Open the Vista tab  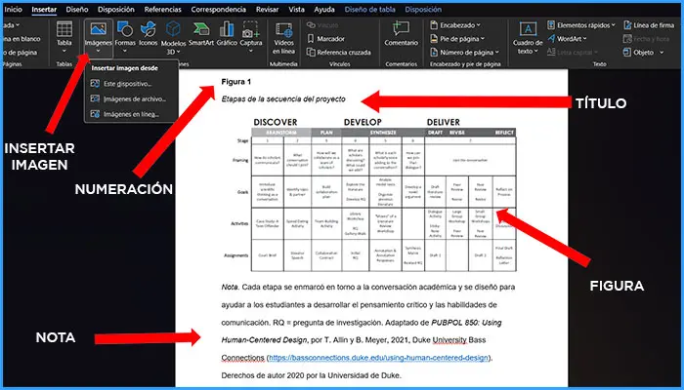click(x=297, y=9)
